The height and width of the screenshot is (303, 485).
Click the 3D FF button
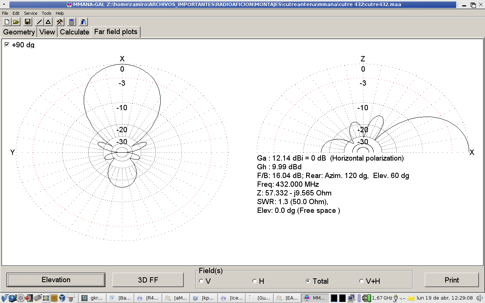[148, 280]
